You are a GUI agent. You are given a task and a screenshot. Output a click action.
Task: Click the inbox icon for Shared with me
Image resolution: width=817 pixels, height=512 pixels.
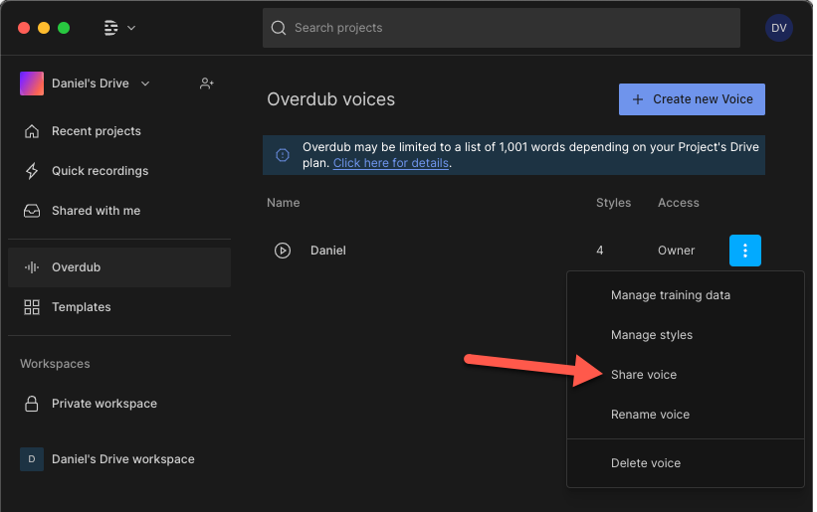click(32, 211)
